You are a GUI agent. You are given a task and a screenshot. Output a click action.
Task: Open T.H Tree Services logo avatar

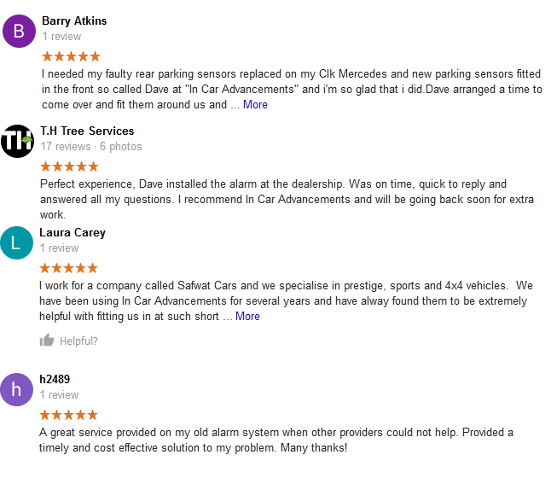click(17, 141)
